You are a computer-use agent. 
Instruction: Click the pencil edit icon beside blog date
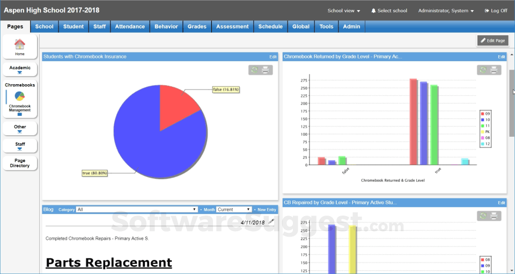click(271, 221)
